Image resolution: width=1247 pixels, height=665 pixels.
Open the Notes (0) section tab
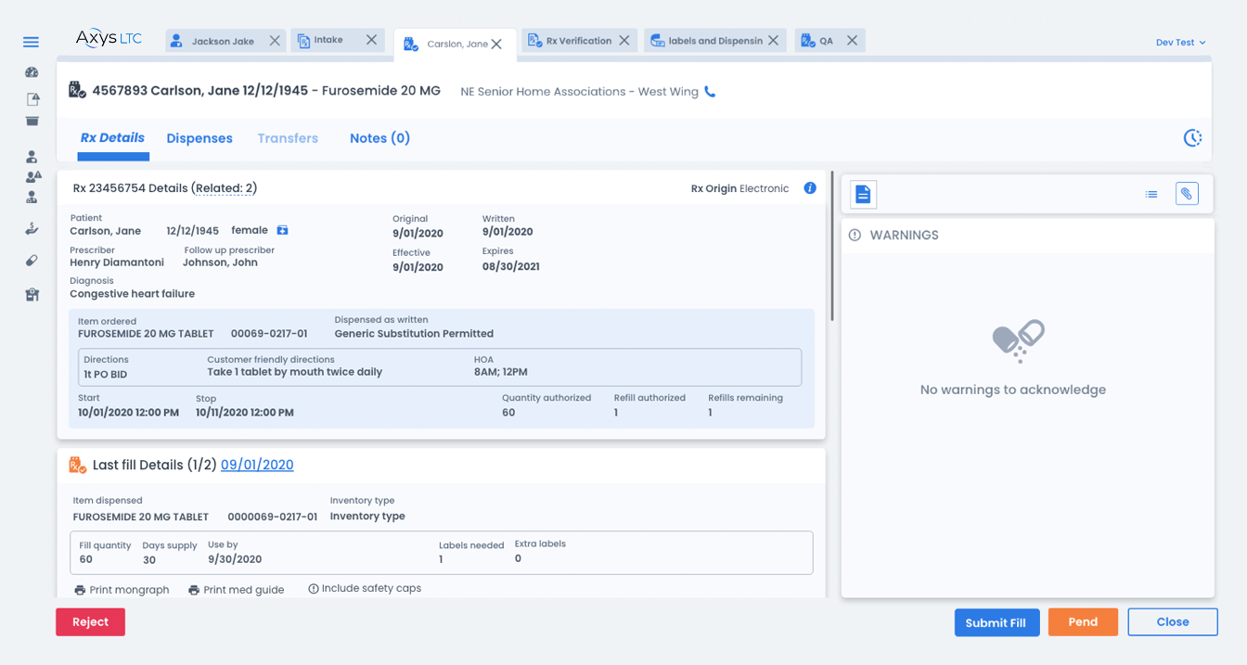pyautogui.click(x=379, y=138)
